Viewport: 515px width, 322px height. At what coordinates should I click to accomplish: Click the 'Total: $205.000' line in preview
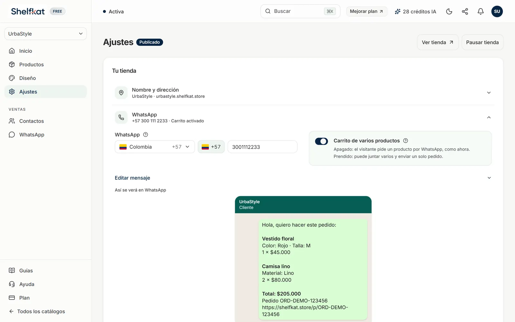(x=281, y=294)
